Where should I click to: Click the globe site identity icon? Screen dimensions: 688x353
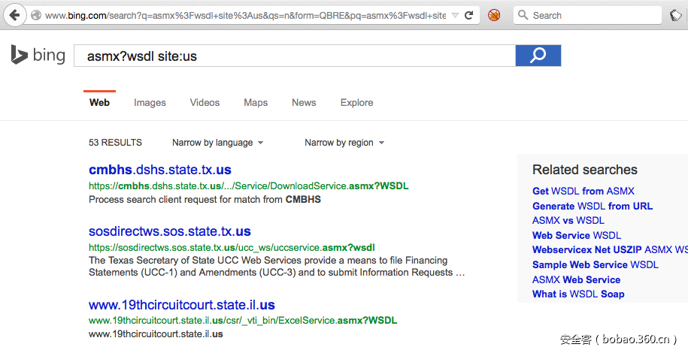(36, 15)
